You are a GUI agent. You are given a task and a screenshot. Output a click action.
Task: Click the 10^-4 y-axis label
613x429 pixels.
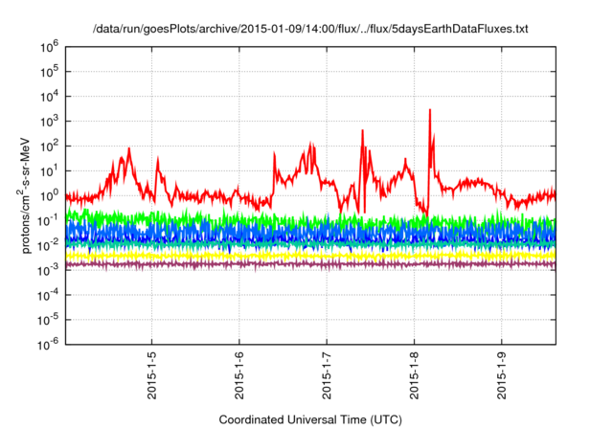(48, 295)
